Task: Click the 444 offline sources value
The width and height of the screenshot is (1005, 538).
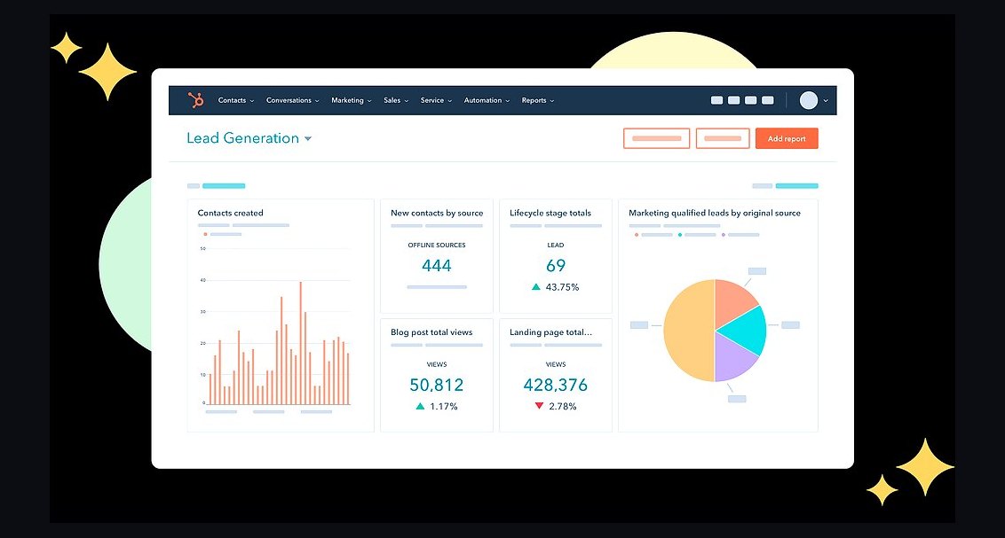Action: click(437, 266)
